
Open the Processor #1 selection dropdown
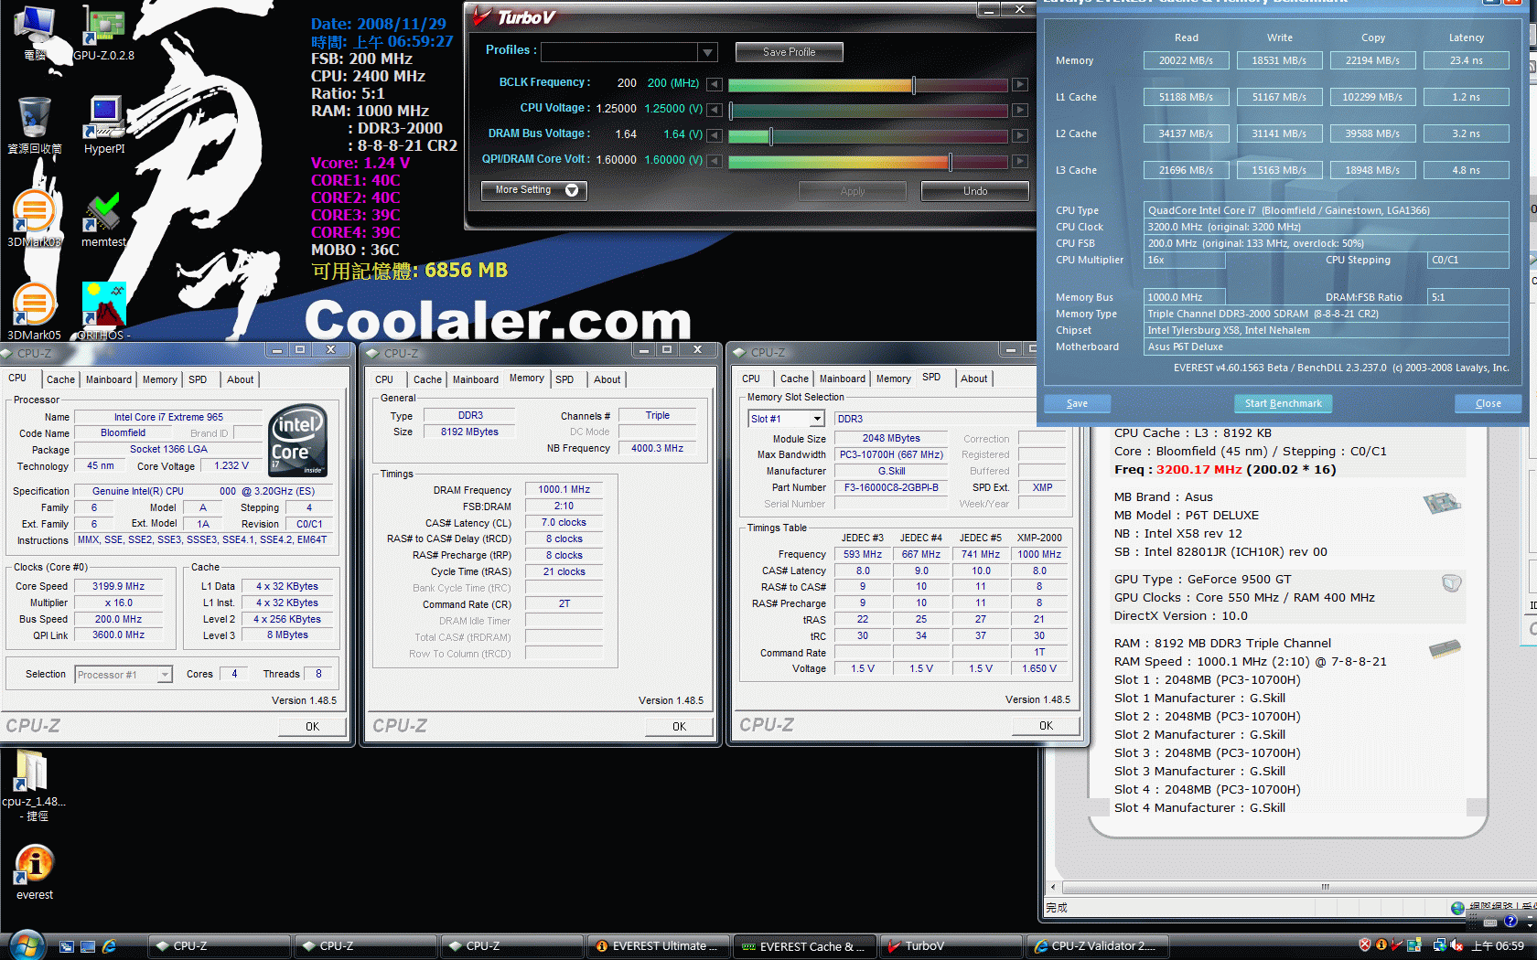click(165, 675)
